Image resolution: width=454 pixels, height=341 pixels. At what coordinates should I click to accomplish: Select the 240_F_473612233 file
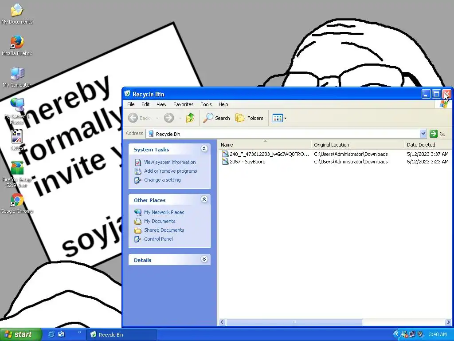click(265, 154)
